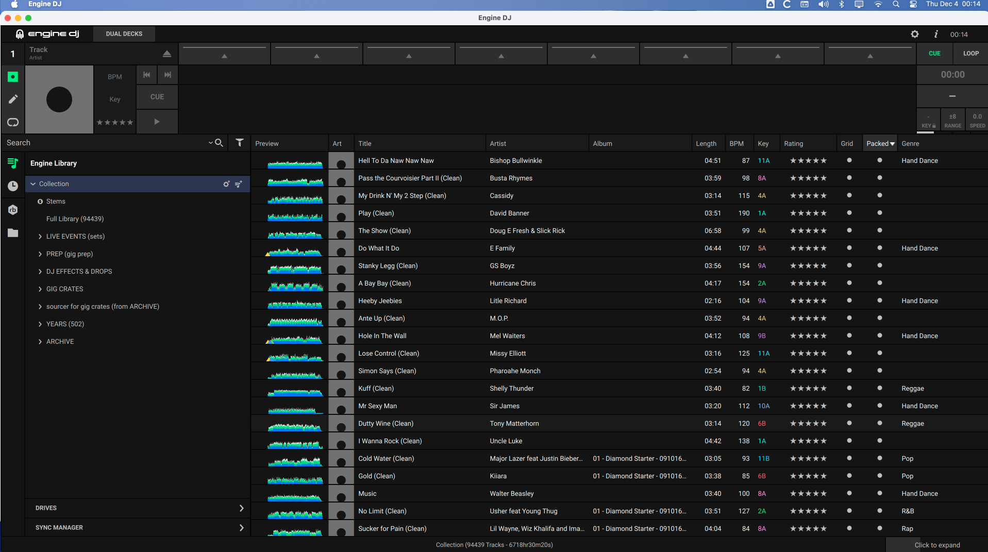Toggle the KEY lock button
Screen dimensions: 988x552
click(928, 121)
